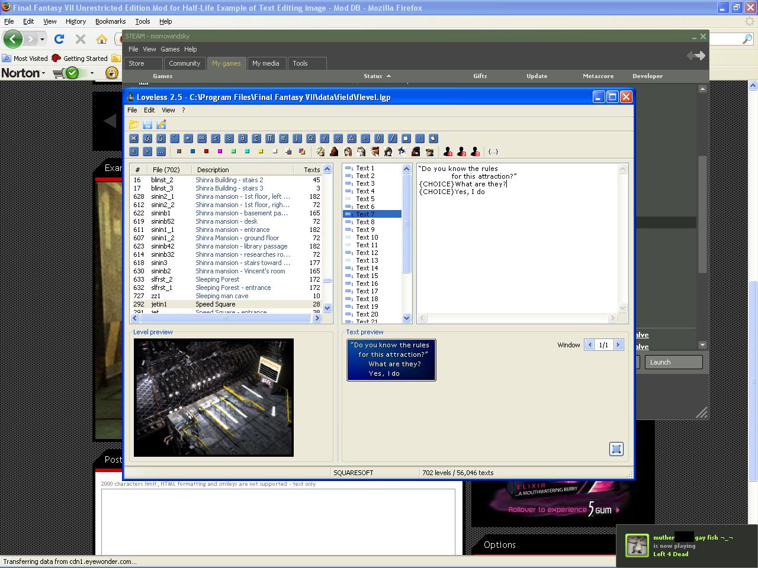
Task: Insert the square root symbol
Action: point(324,138)
